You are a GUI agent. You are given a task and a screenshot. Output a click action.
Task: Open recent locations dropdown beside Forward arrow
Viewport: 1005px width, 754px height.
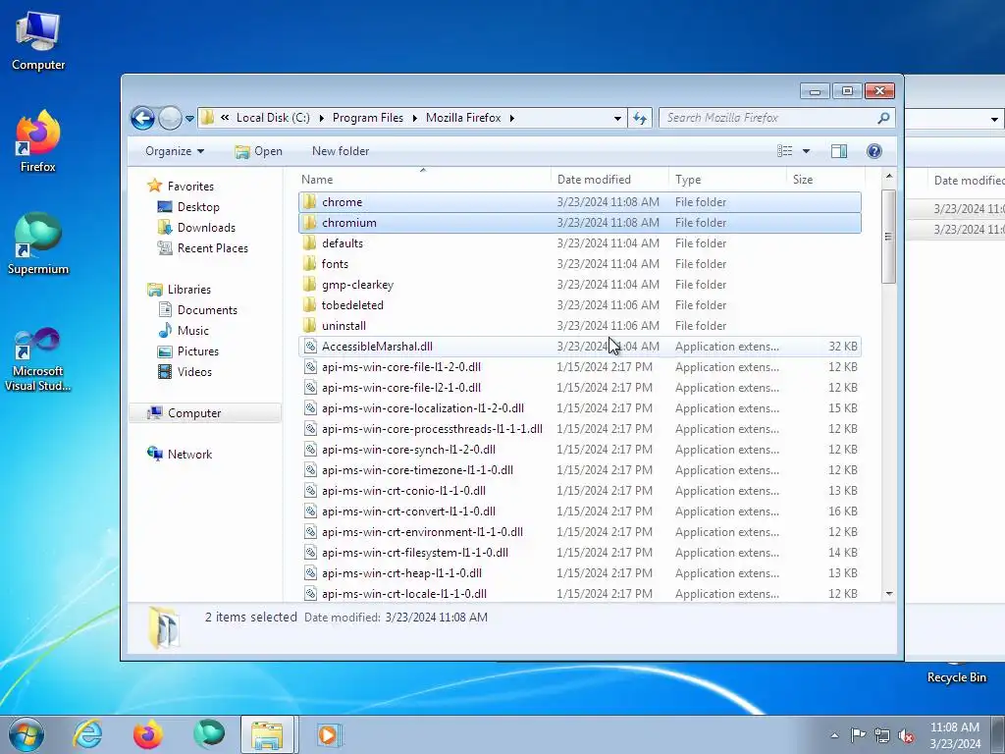pyautogui.click(x=189, y=119)
